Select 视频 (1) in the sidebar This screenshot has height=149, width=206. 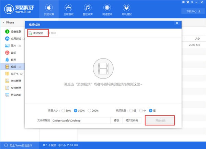click(13, 67)
